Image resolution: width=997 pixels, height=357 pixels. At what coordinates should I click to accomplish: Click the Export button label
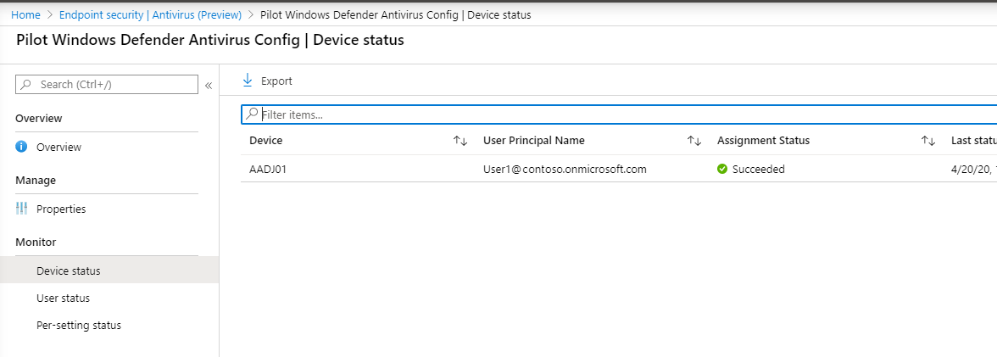(x=276, y=81)
